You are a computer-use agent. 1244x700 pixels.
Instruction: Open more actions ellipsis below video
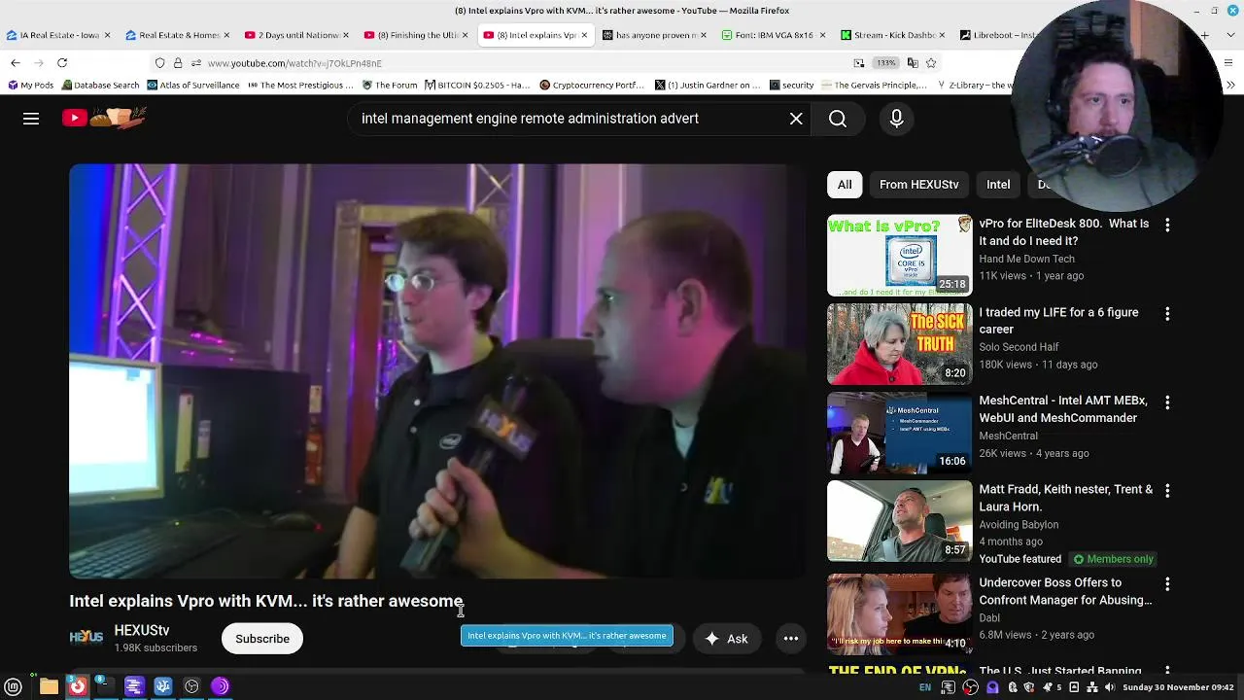coord(791,639)
